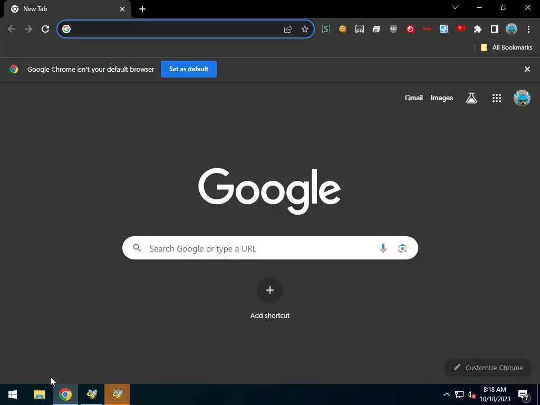
Task: Go back to the previous page
Action: (12, 30)
